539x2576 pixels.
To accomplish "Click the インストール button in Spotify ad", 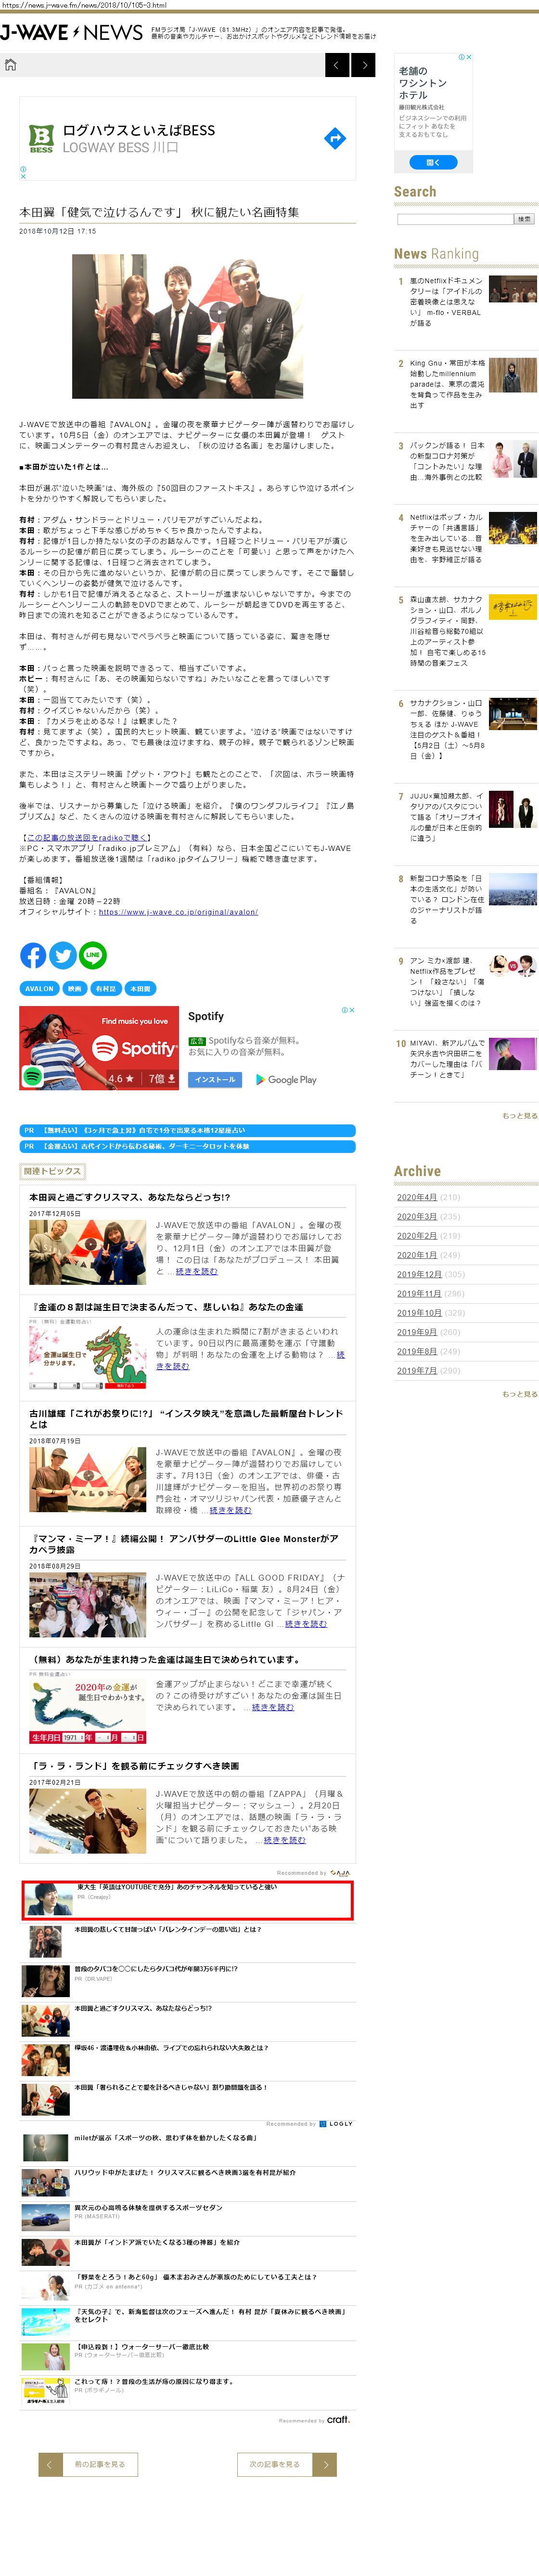I will [x=215, y=1079].
